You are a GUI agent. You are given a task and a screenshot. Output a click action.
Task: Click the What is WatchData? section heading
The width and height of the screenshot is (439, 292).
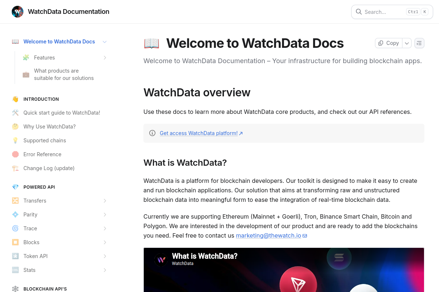pyautogui.click(x=185, y=163)
